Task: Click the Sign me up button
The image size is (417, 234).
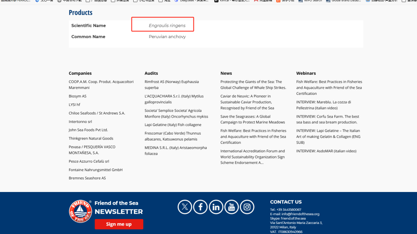Action: point(119,224)
